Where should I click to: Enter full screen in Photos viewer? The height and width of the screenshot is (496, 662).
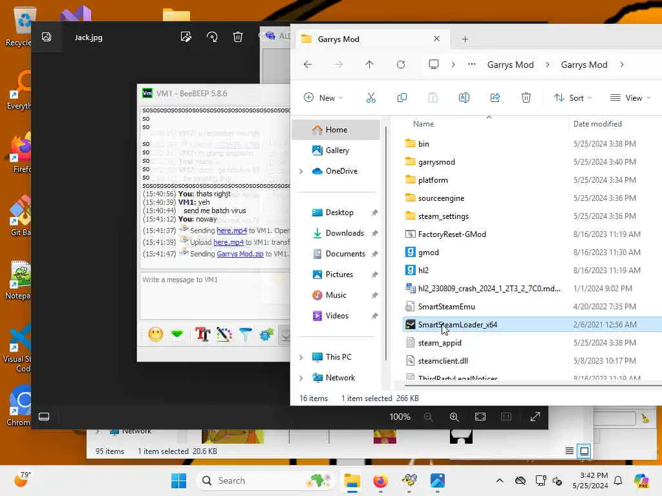click(x=535, y=417)
